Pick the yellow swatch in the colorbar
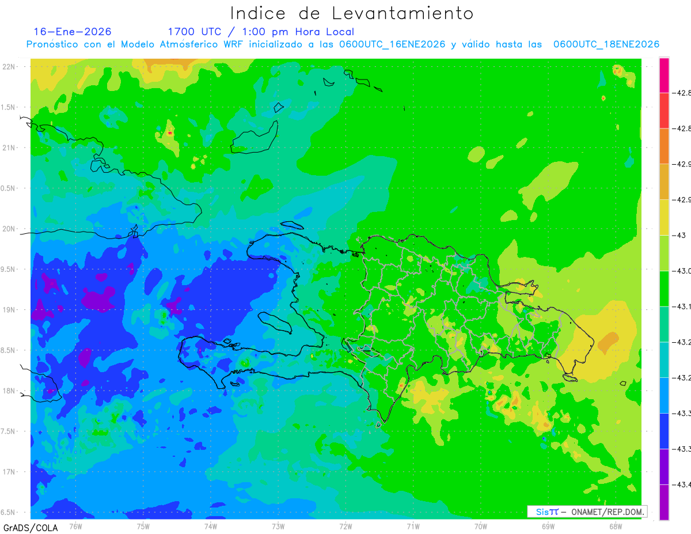Image resolution: width=691 pixels, height=534 pixels. [x=664, y=217]
